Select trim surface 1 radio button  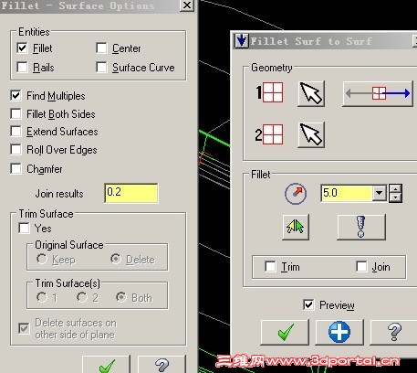click(42, 297)
